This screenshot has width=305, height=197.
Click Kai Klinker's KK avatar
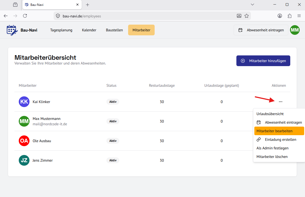pos(24,102)
